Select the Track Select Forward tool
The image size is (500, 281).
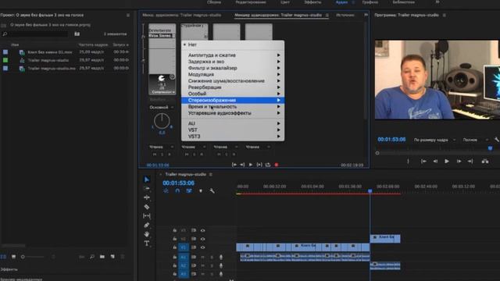pos(147,189)
